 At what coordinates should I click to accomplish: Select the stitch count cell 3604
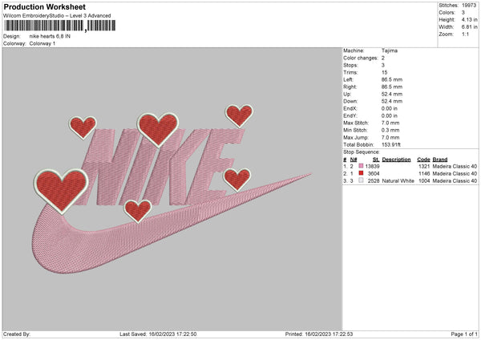point(374,174)
